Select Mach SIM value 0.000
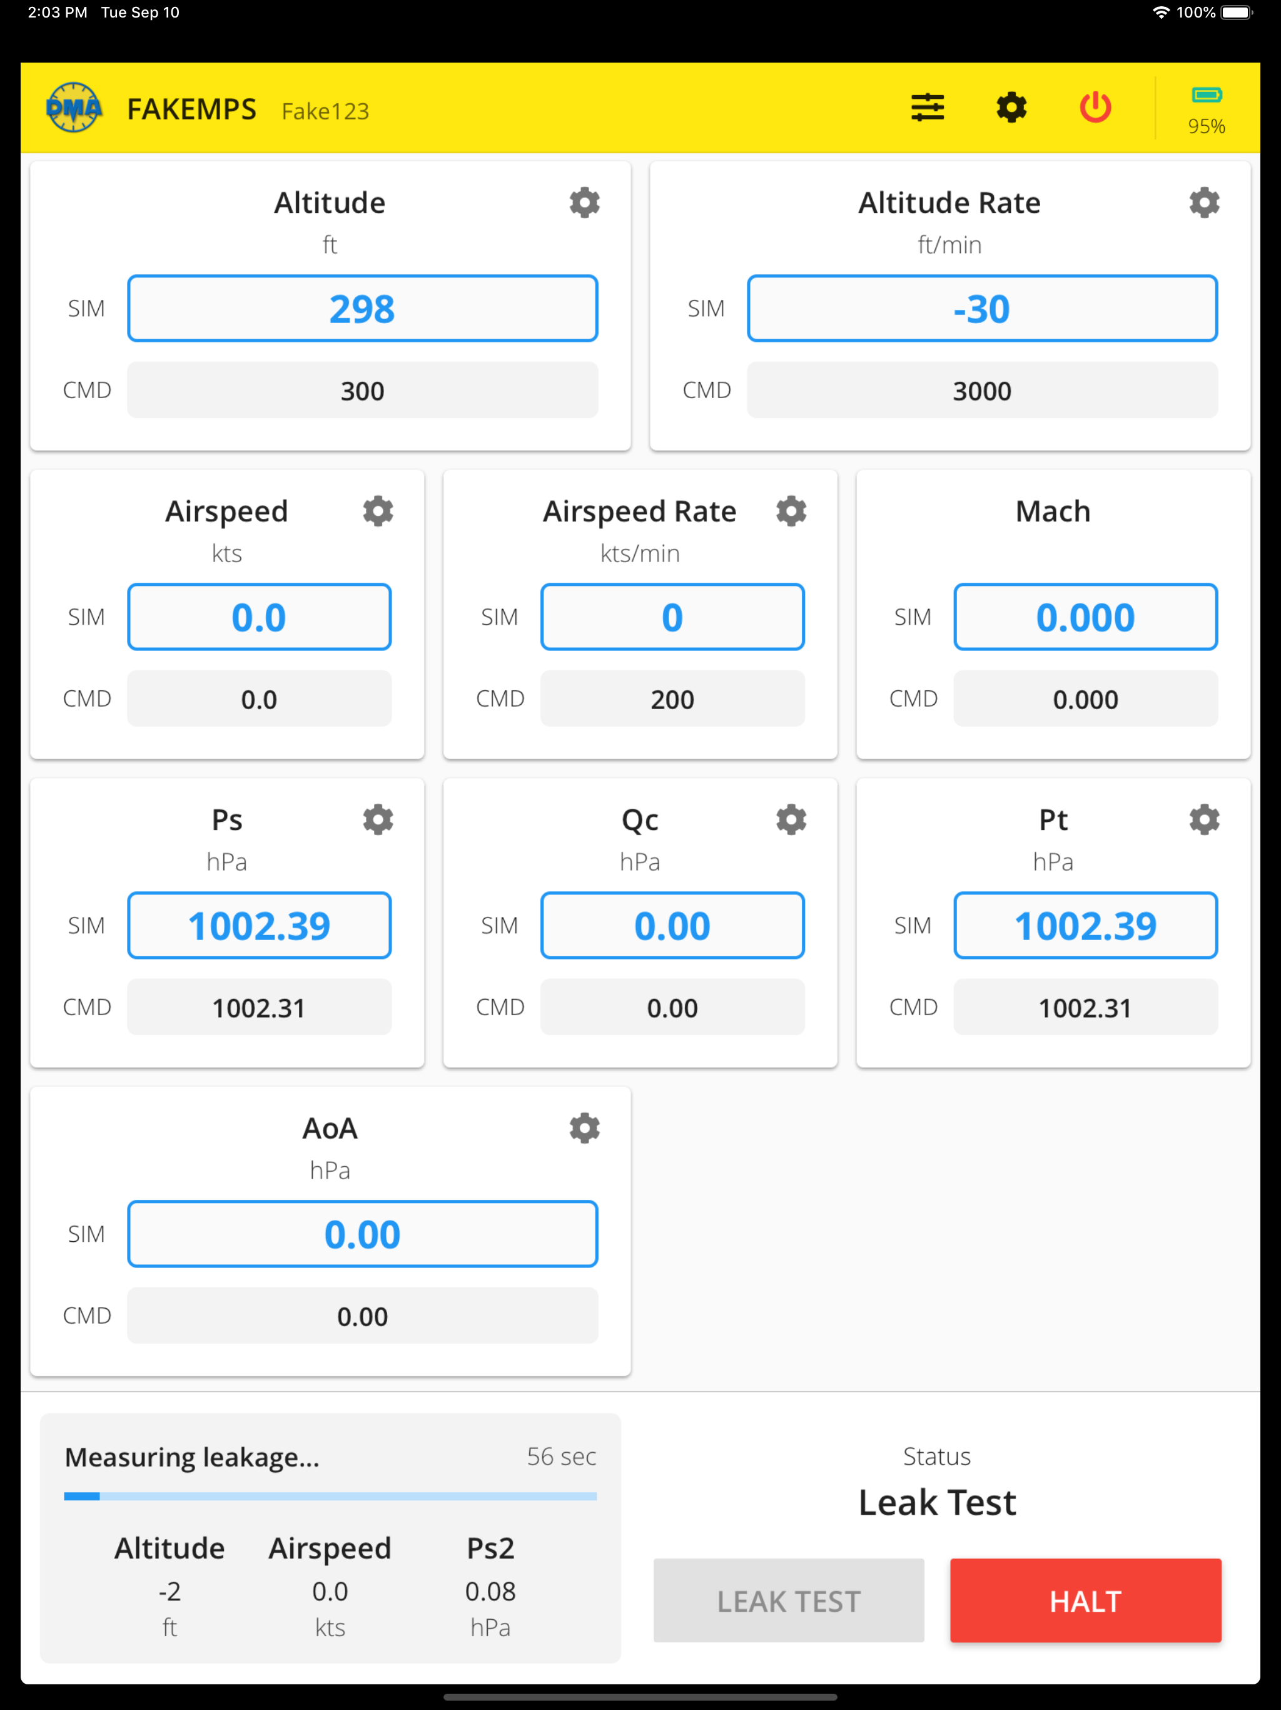The image size is (1281, 1710). pyautogui.click(x=1085, y=617)
